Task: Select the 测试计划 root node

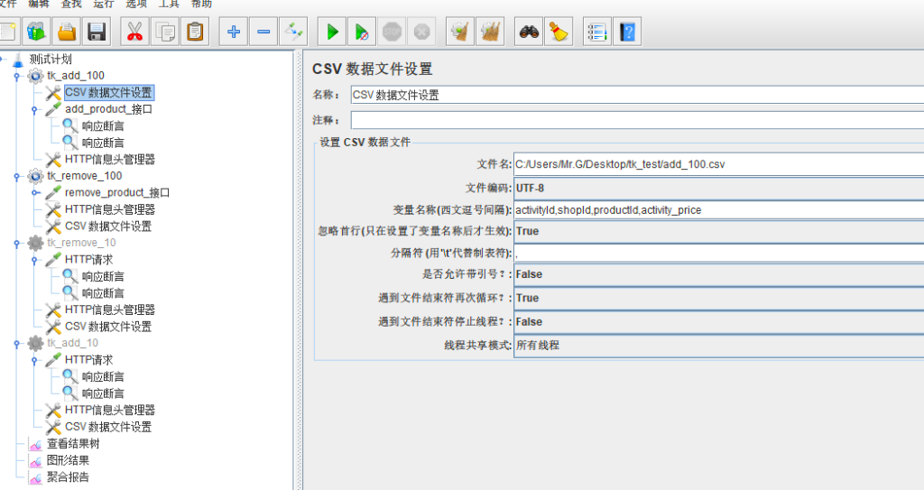Action: click(51, 59)
